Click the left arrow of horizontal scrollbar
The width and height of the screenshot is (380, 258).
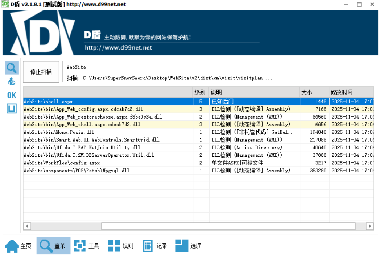pyautogui.click(x=27, y=226)
